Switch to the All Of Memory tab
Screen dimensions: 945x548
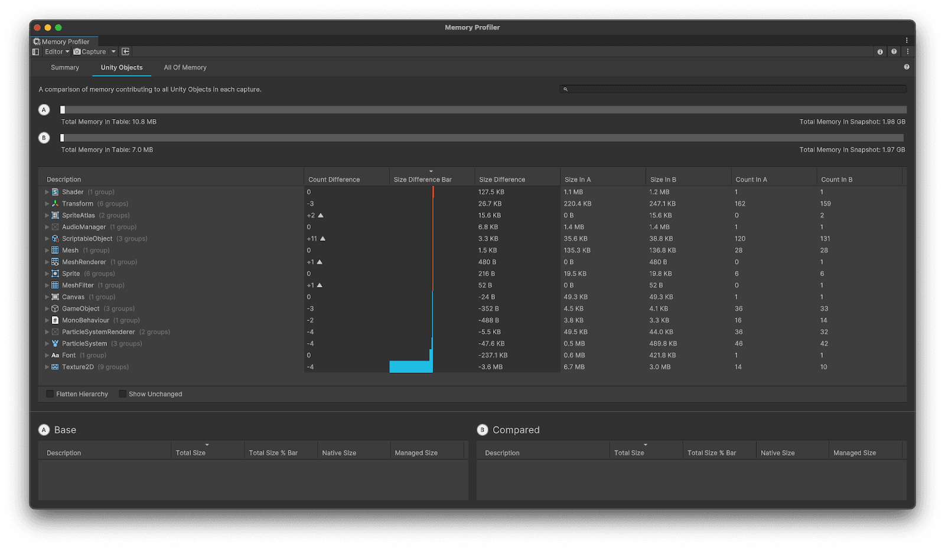pyautogui.click(x=185, y=67)
